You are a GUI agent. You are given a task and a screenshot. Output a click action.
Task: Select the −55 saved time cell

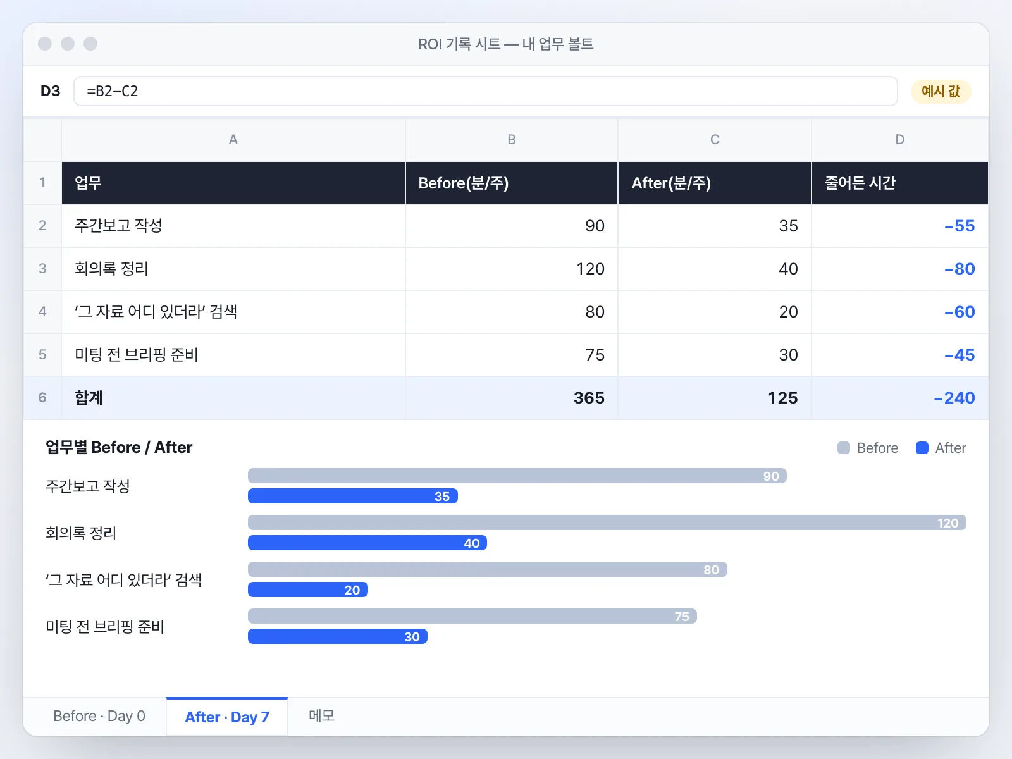point(900,226)
